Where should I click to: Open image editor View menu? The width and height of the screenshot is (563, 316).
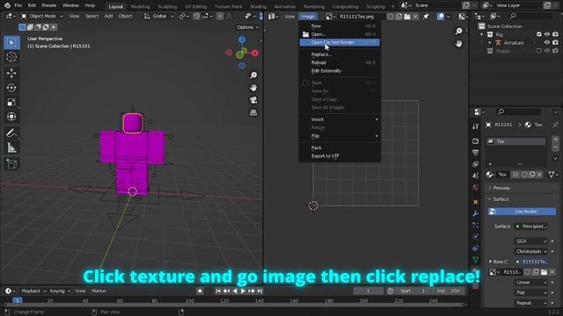[289, 17]
